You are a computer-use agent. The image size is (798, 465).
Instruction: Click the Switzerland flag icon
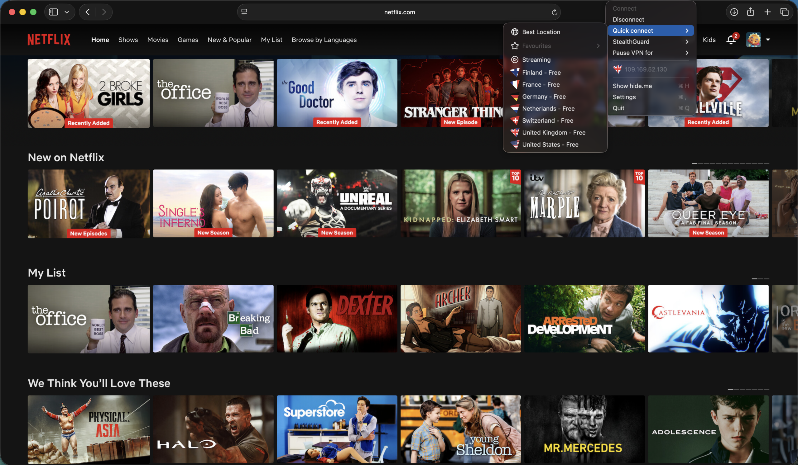coord(515,121)
